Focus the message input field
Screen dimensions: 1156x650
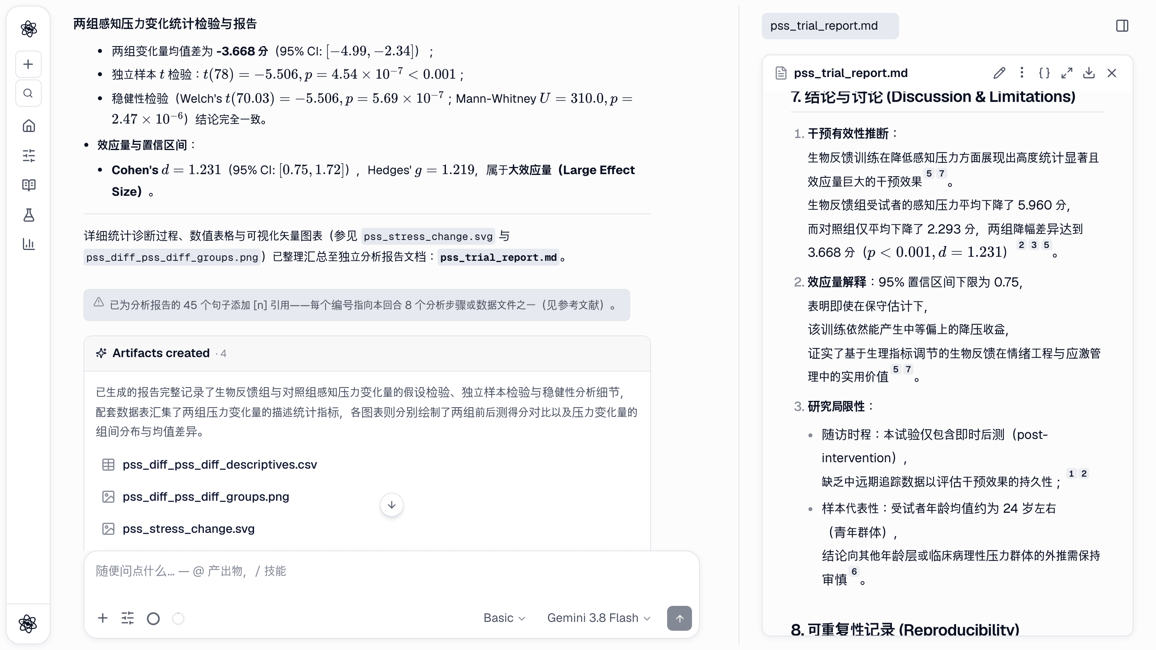point(391,571)
